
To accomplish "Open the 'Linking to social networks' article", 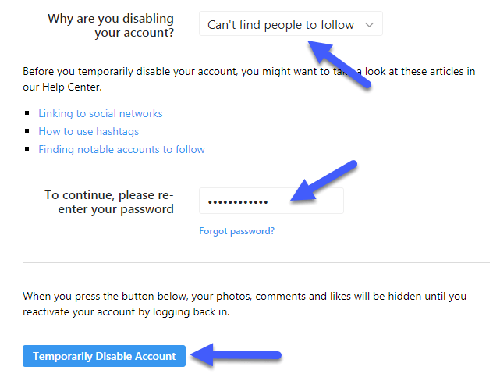I will (101, 113).
